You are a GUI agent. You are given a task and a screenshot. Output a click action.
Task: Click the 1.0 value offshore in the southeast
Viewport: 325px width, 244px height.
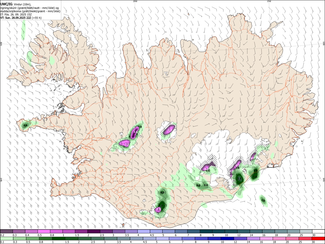pos(263,201)
